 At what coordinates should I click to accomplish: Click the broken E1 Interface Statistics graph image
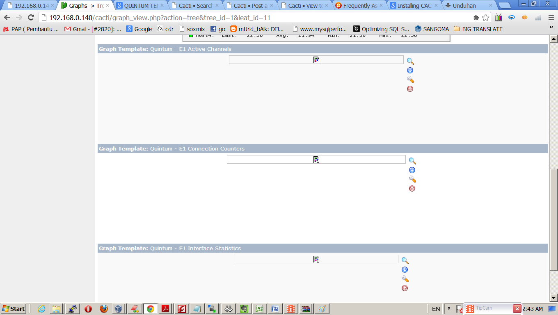(316, 259)
